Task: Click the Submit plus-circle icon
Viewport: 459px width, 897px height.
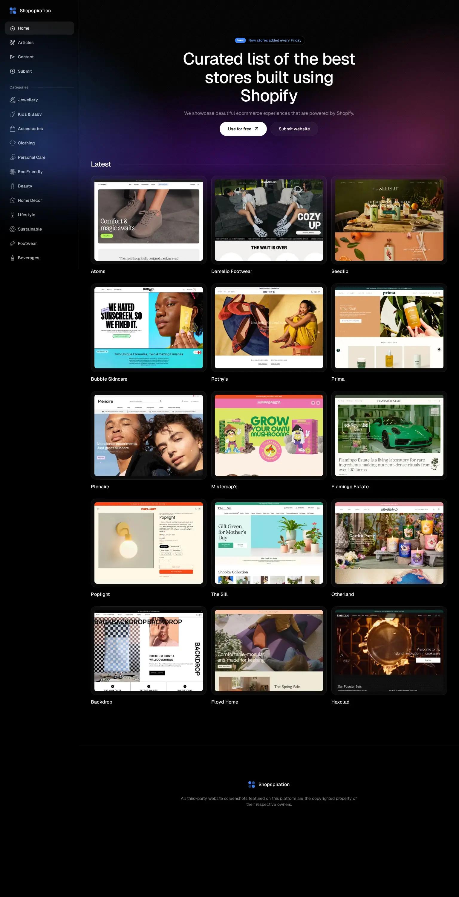Action: [13, 71]
